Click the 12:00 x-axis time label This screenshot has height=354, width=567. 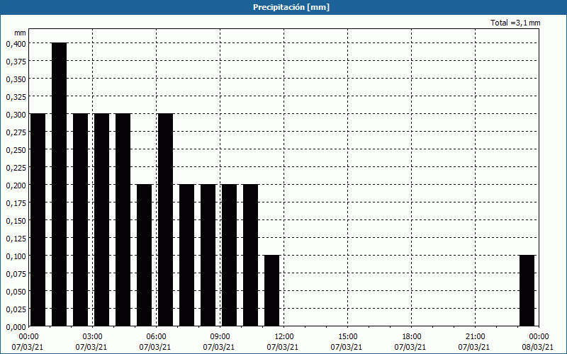pos(284,337)
